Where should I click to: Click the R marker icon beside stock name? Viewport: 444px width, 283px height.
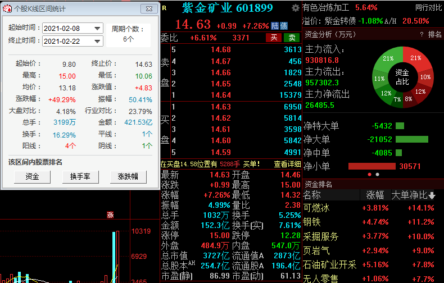click(164, 8)
